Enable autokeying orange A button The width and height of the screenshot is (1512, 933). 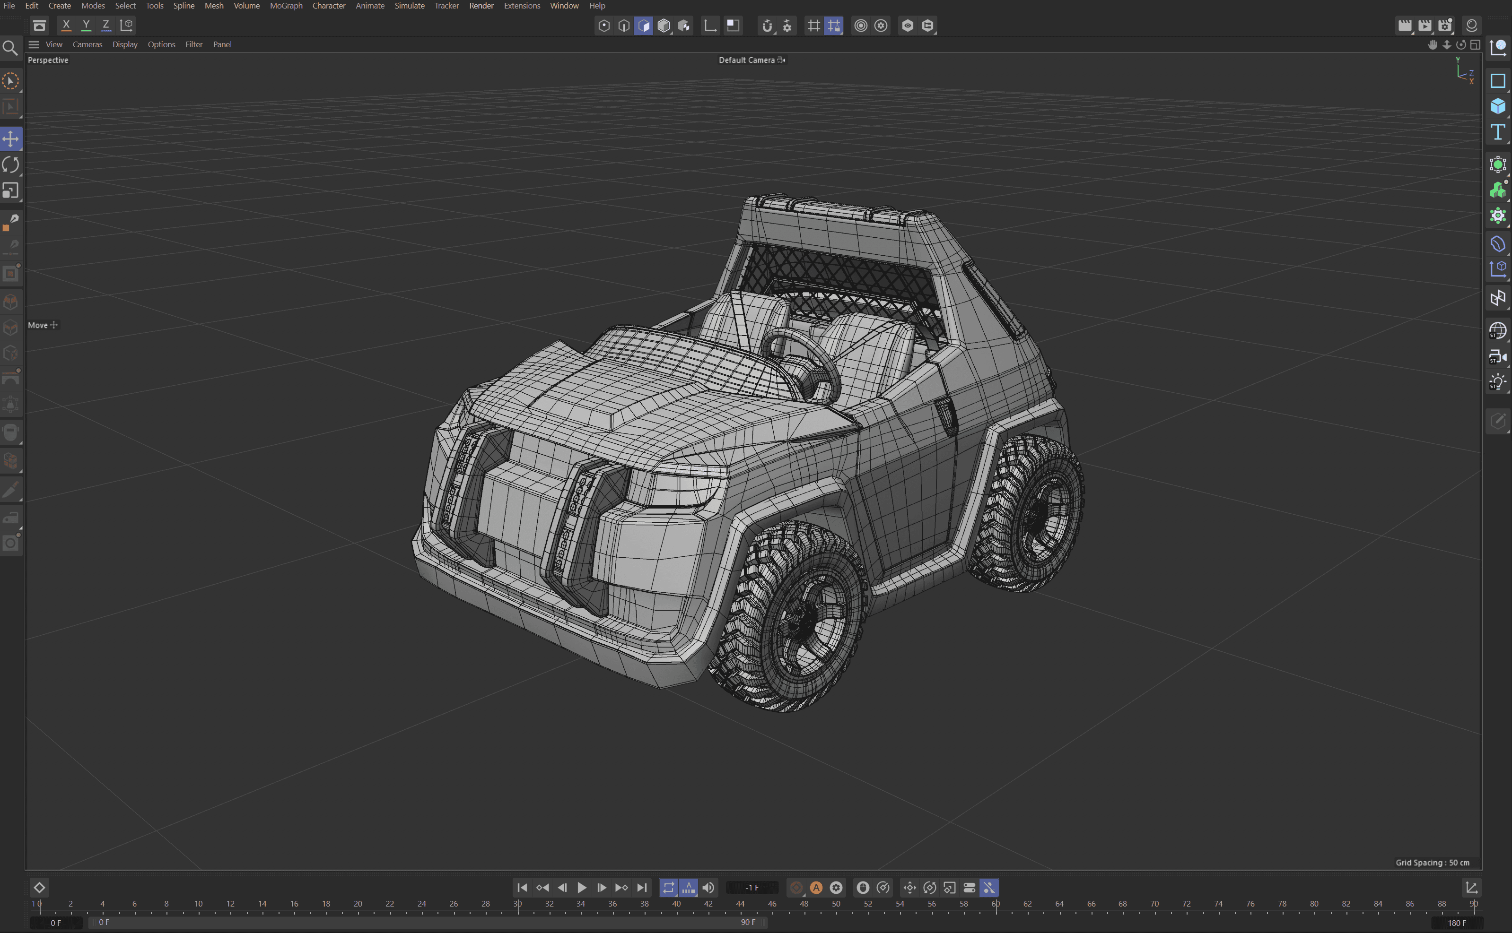coord(816,887)
